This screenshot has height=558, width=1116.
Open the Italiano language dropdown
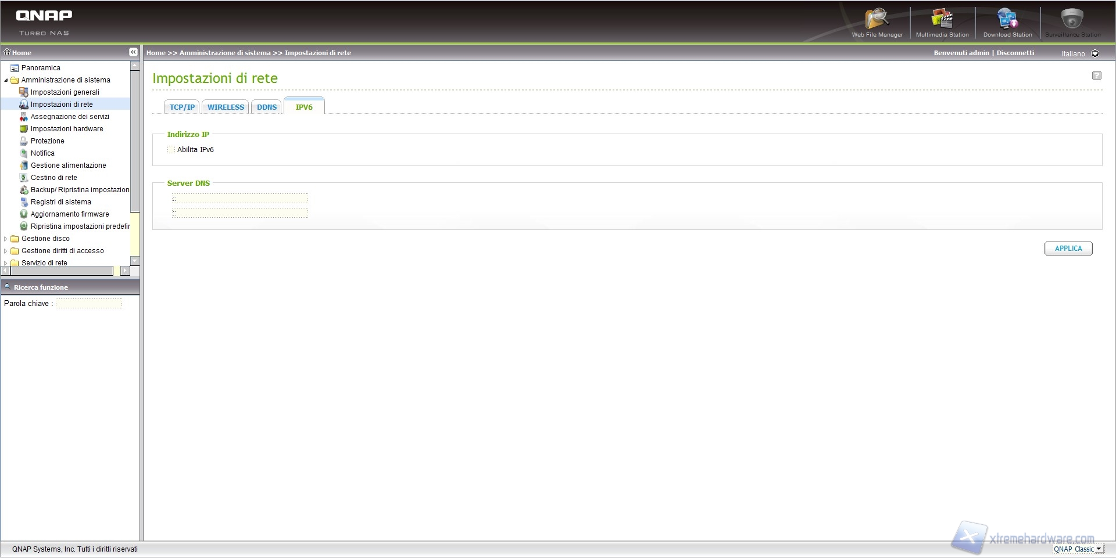click(1095, 53)
